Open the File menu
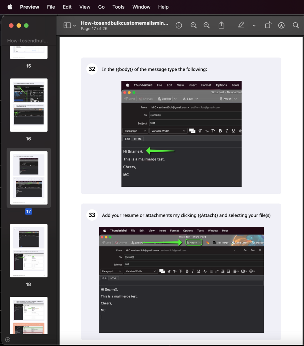Image resolution: width=304 pixels, height=346 pixels. click(51, 7)
